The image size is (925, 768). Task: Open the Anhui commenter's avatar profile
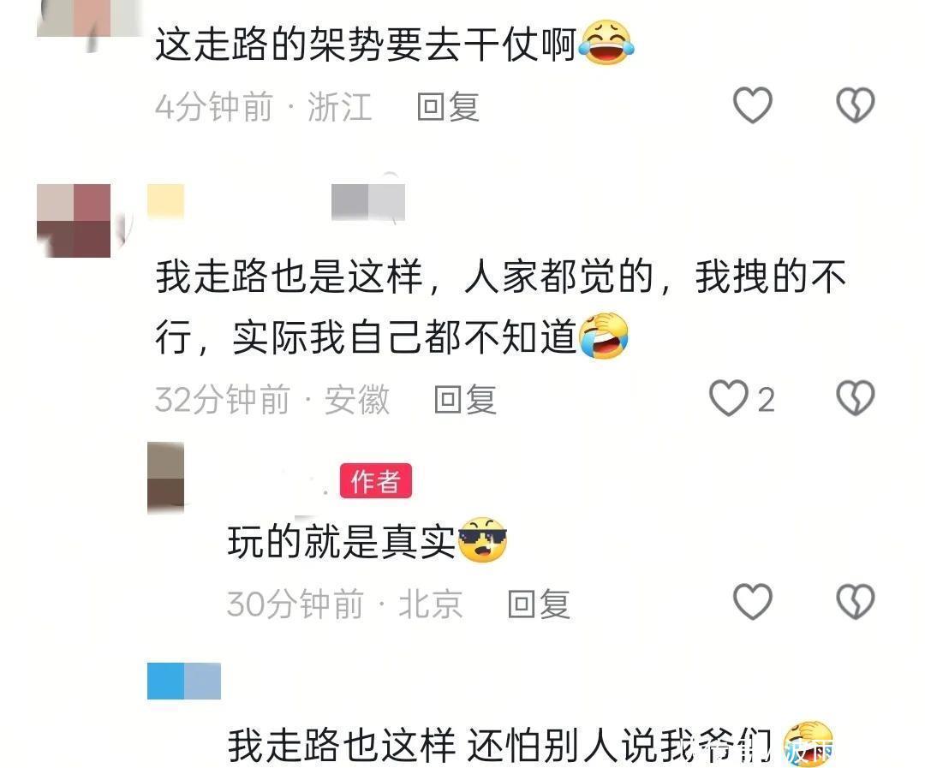click(74, 221)
